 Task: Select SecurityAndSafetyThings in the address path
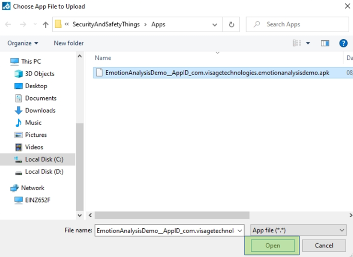click(x=106, y=24)
